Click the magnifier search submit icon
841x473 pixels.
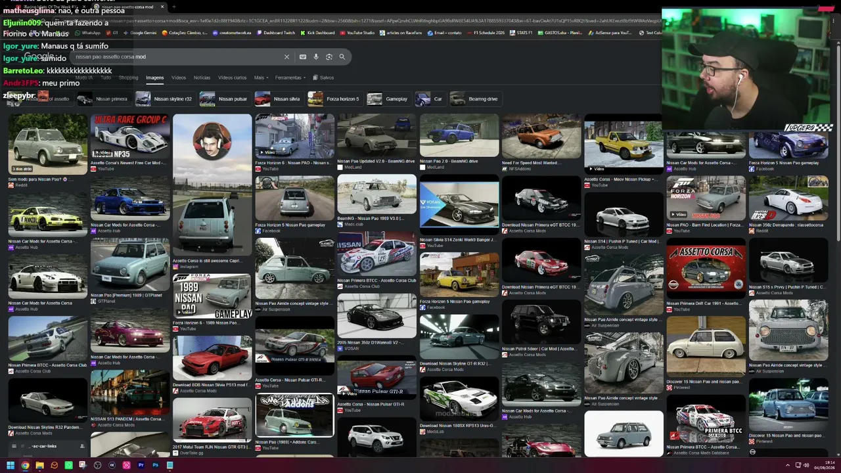click(x=342, y=57)
